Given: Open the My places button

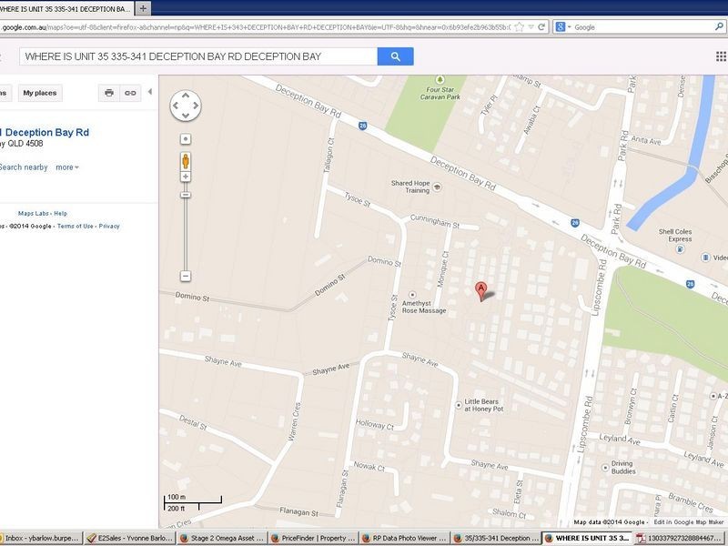Looking at the screenshot, I should [x=39, y=93].
